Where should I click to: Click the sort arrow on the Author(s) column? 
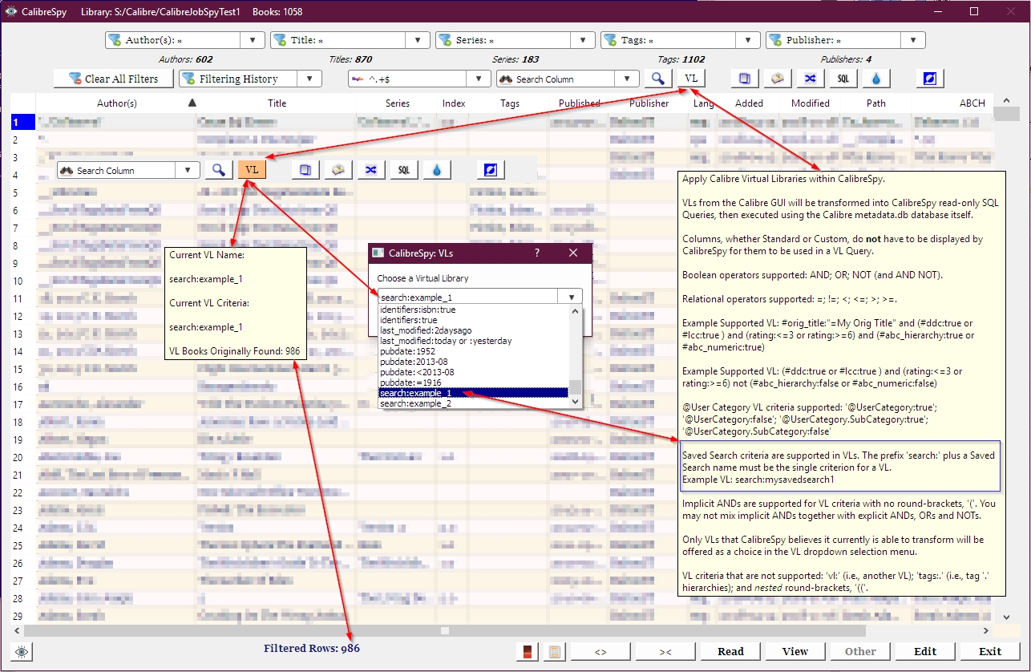click(191, 102)
